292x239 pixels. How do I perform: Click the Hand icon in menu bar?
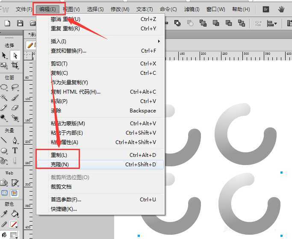click(x=281, y=9)
